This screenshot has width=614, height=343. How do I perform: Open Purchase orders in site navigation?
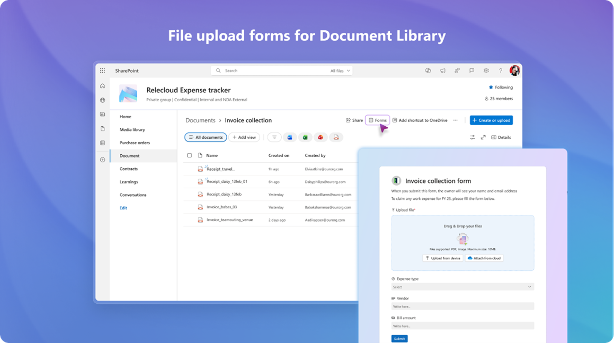tap(135, 143)
